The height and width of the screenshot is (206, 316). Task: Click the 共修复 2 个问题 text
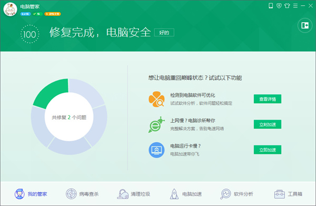[69, 117]
